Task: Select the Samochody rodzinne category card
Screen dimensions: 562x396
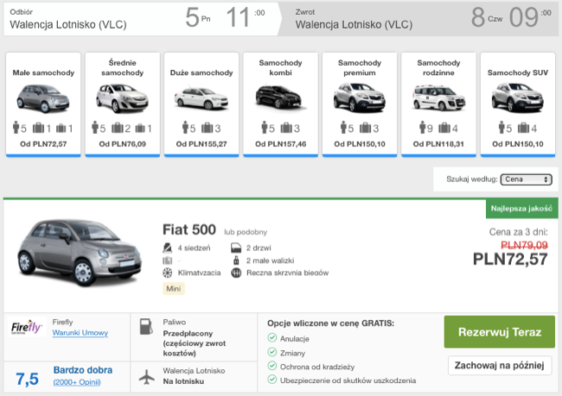Action: click(438, 104)
